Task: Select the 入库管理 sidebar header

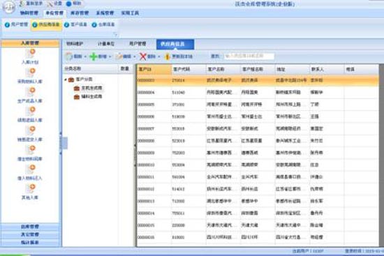Action: [x=30, y=43]
